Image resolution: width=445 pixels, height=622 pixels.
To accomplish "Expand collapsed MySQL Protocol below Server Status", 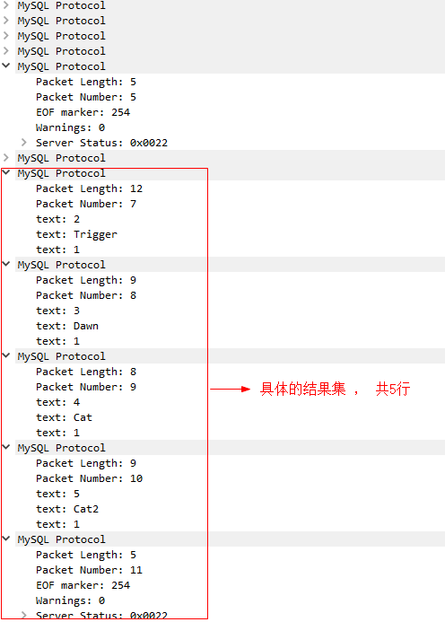I will coord(6,157).
